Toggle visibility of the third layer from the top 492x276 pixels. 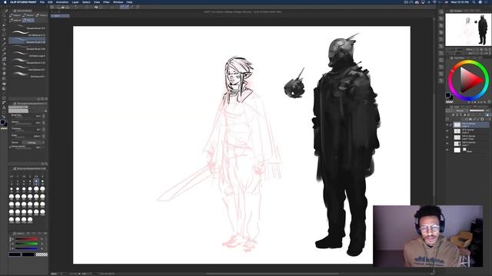point(447,137)
